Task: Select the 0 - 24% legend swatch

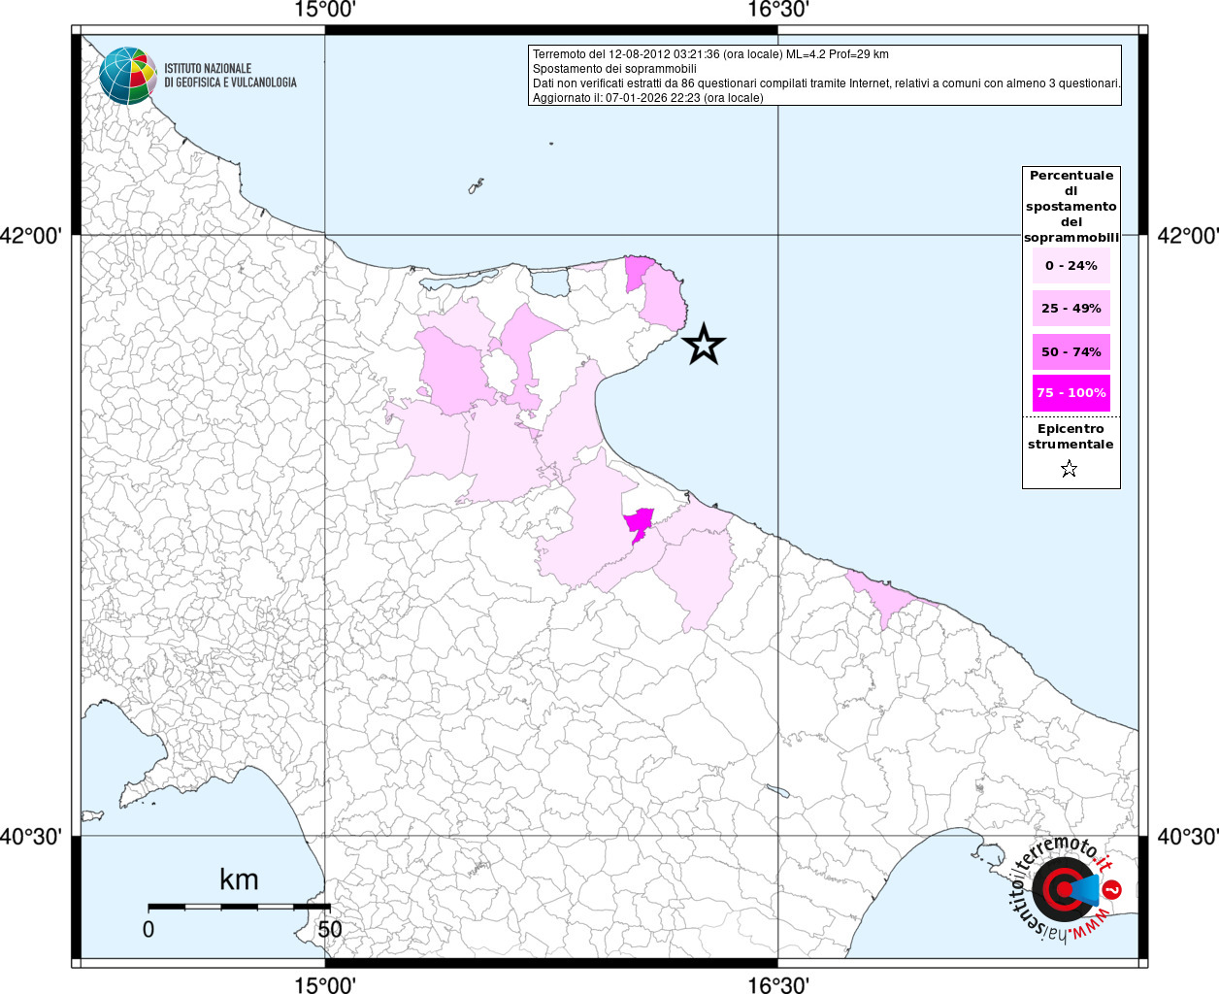Action: [1071, 265]
